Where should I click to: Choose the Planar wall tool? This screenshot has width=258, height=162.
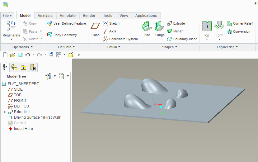pos(175,31)
